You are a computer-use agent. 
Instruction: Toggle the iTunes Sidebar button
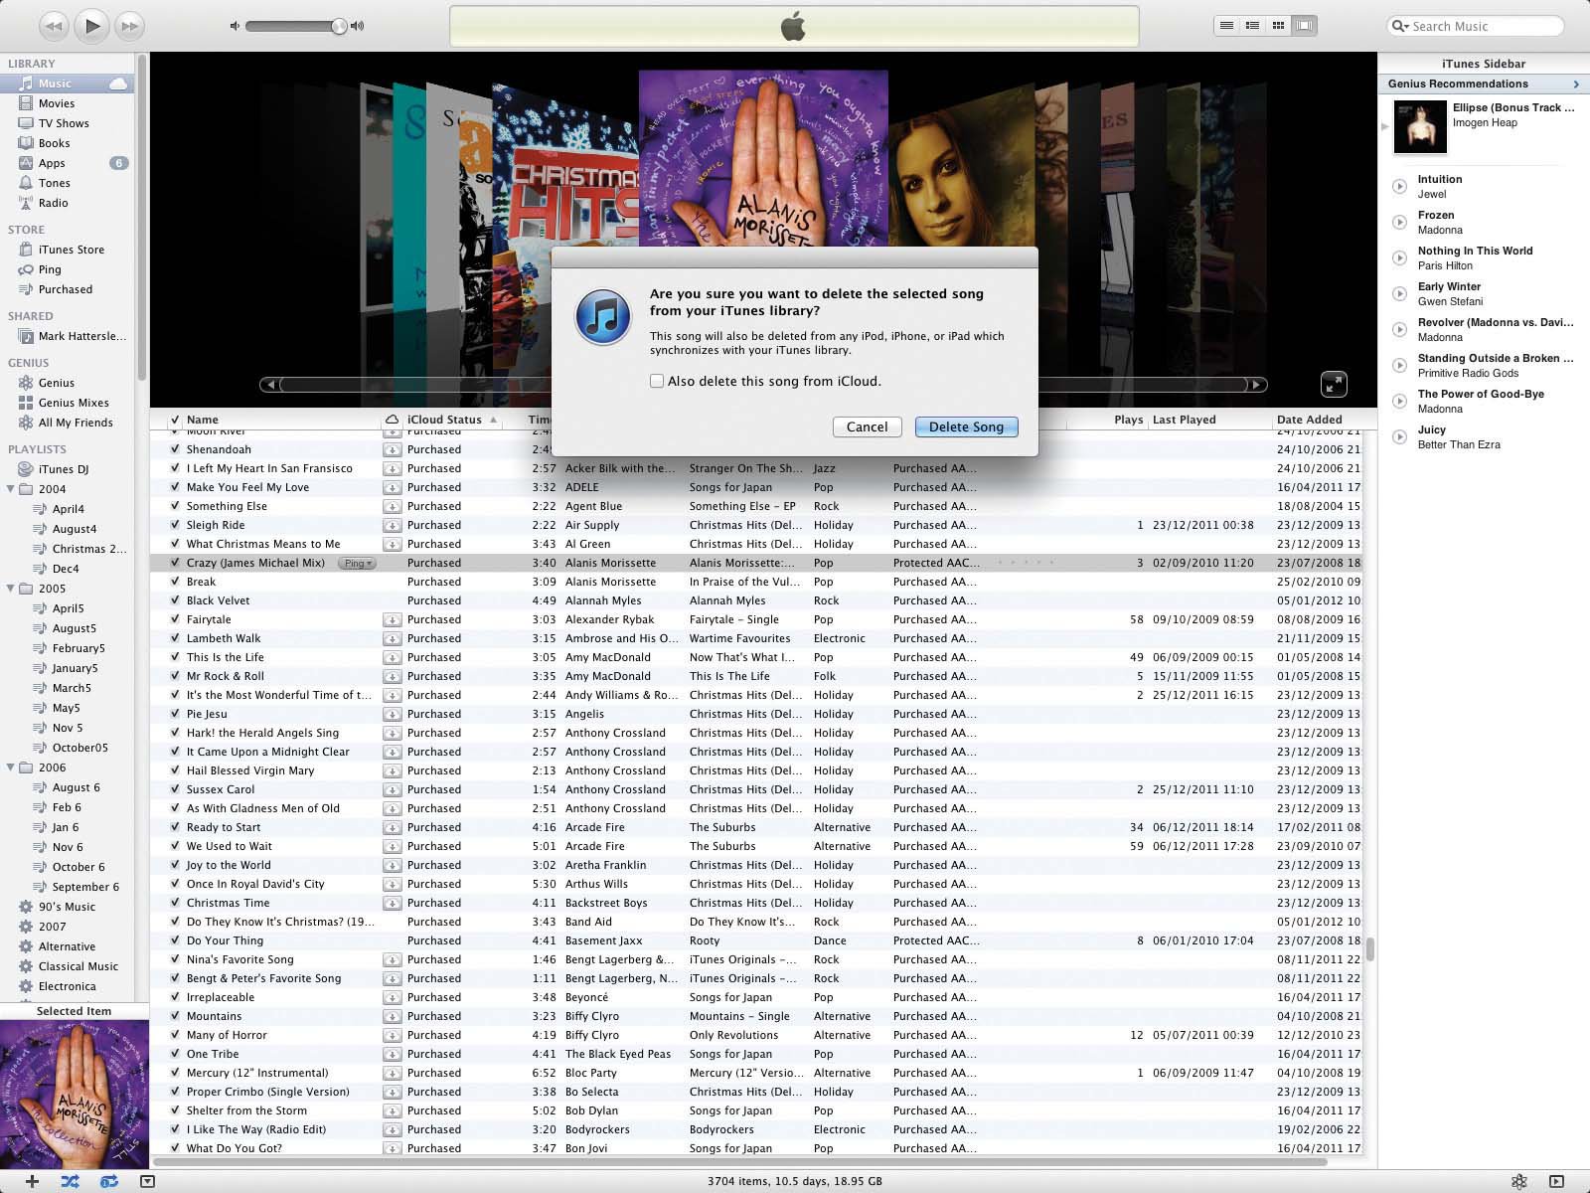point(1556,1181)
